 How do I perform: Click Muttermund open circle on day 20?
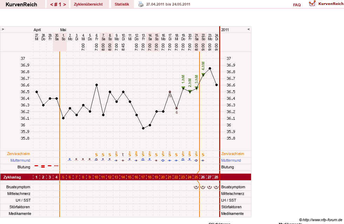[x=163, y=161]
